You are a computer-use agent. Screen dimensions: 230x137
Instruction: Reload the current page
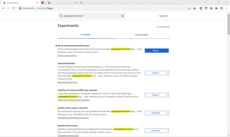(x=14, y=8)
